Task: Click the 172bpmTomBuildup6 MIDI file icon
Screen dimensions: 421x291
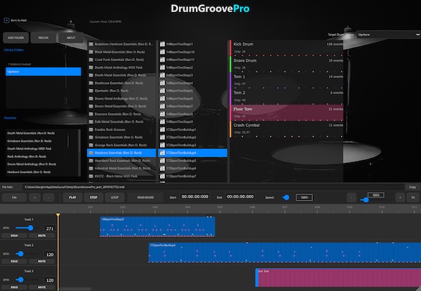Action: click(x=162, y=168)
